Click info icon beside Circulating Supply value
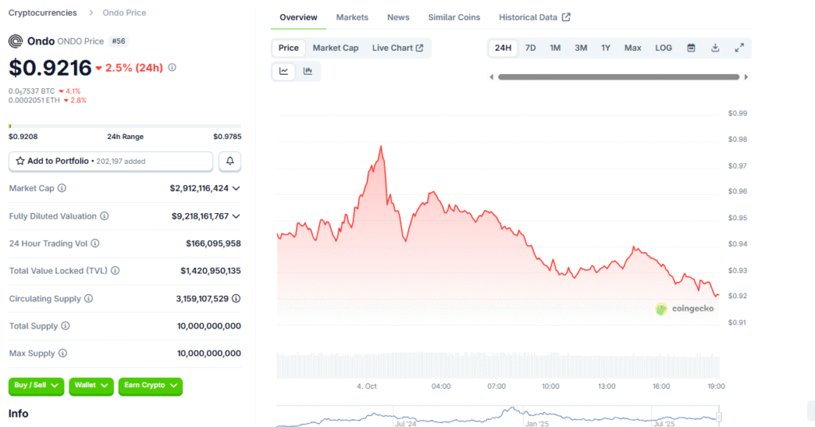 [x=236, y=299]
